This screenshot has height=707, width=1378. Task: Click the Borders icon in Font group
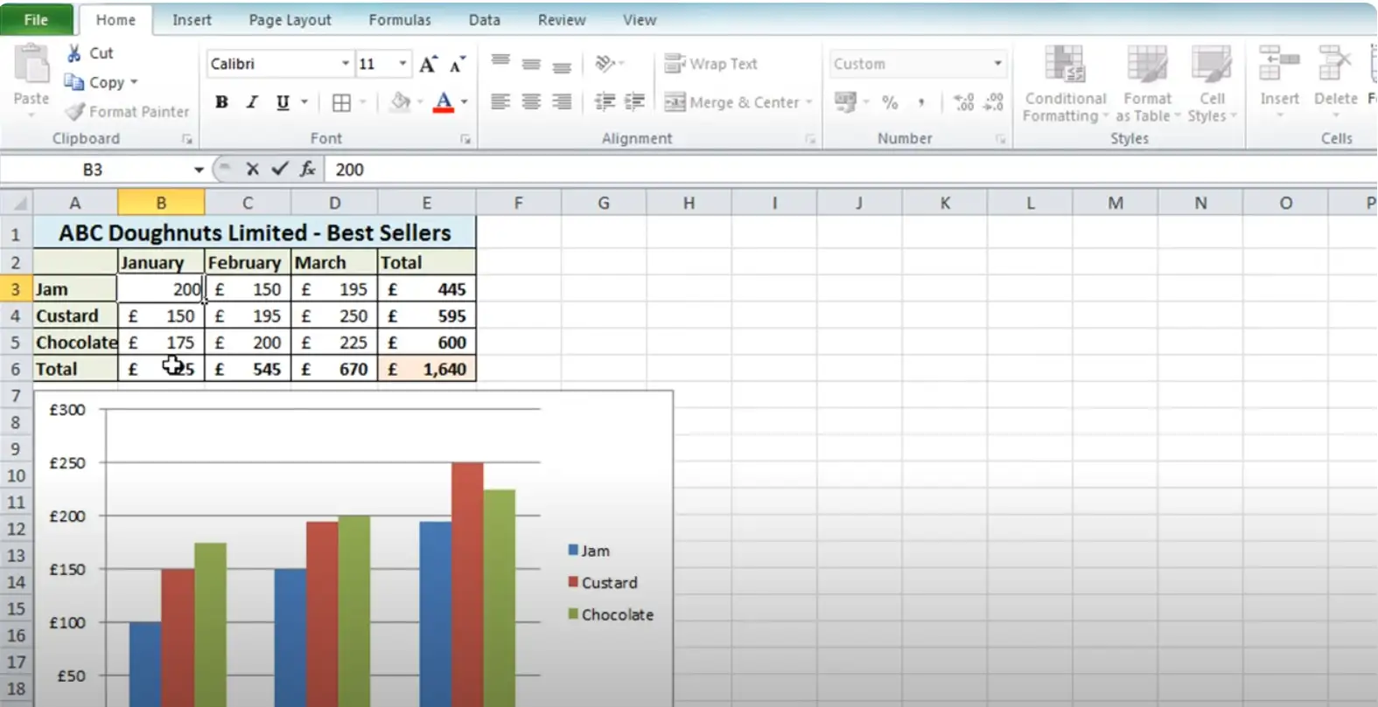point(342,103)
